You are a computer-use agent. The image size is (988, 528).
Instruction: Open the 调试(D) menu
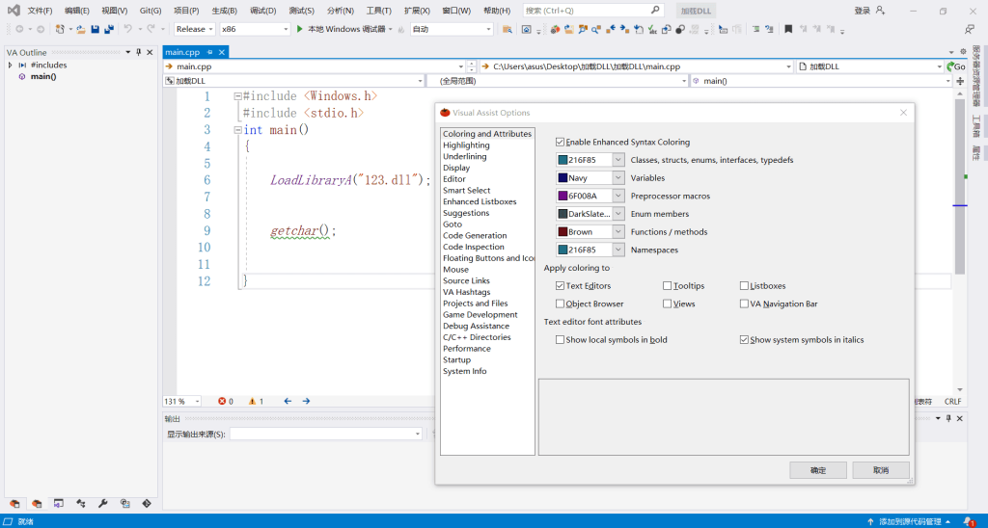(262, 11)
